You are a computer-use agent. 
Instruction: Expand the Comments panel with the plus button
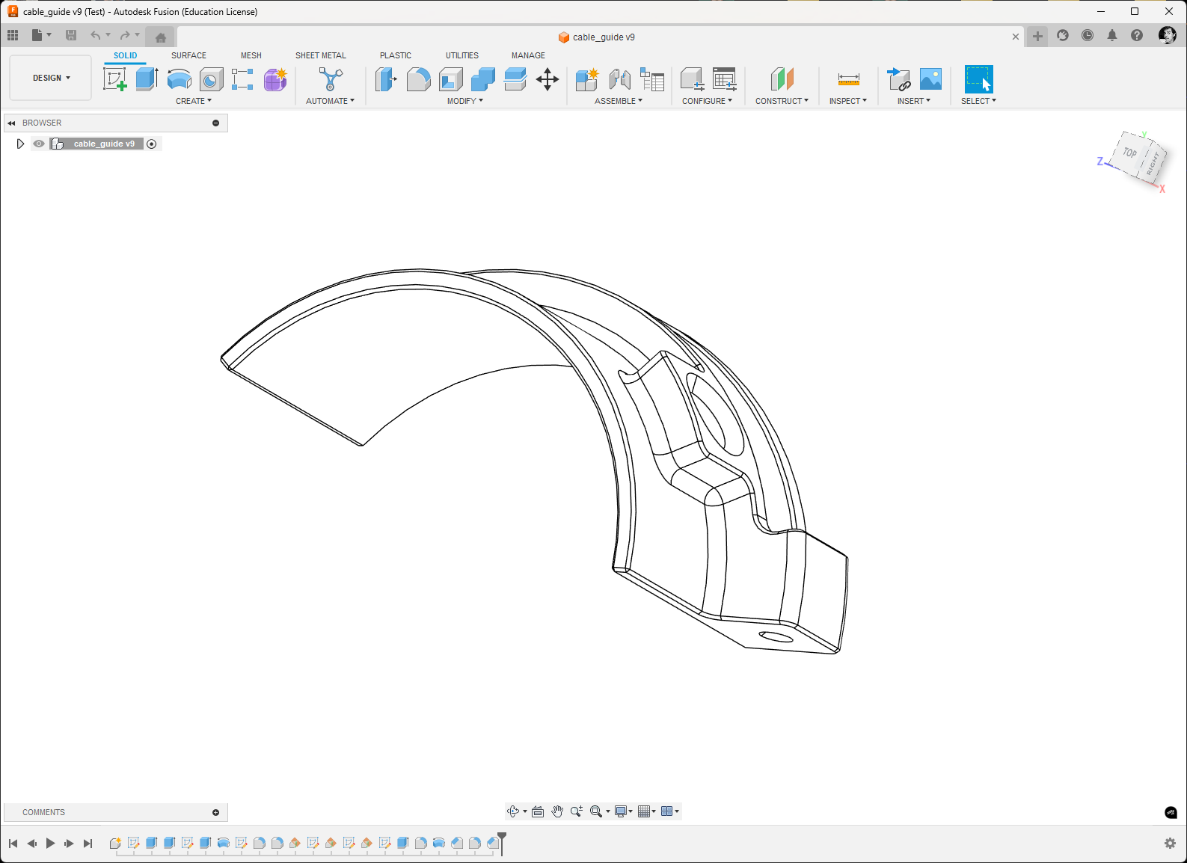216,812
